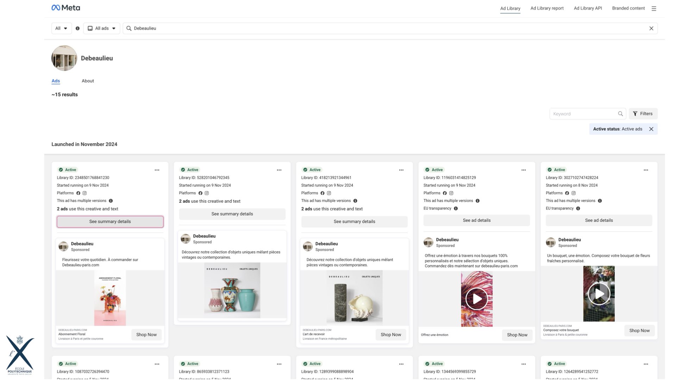
Task: Open options menu for ad 1196031414825129
Action: pyautogui.click(x=524, y=170)
